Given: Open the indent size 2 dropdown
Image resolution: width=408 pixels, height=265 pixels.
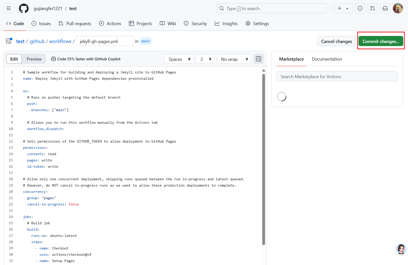Looking at the screenshot, I should coord(205,59).
